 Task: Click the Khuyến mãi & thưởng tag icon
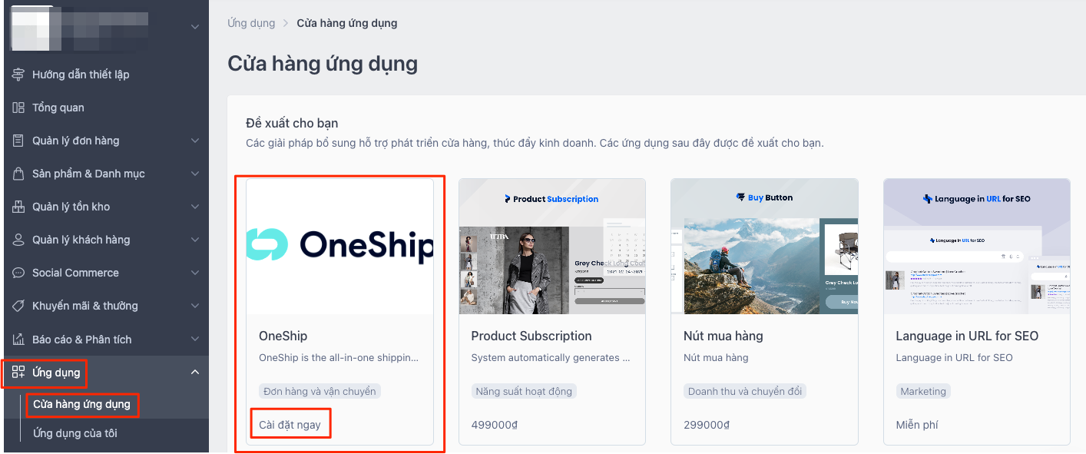pos(18,306)
